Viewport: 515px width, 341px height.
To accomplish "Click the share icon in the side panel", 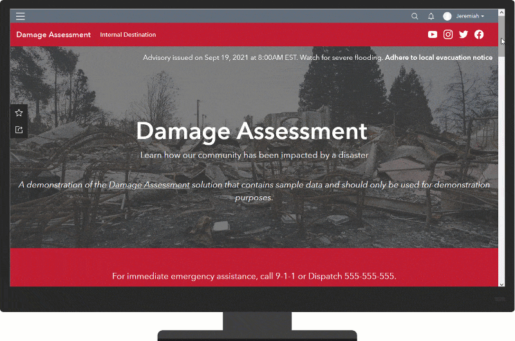I will [19, 129].
